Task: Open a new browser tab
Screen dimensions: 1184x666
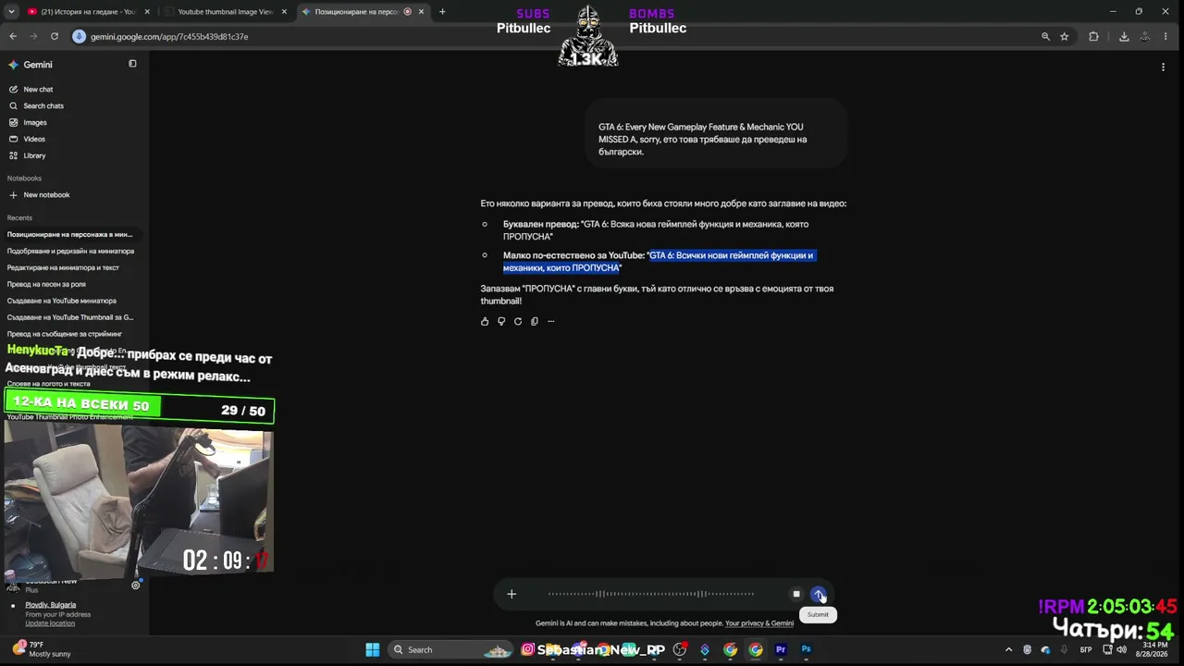Action: (x=442, y=12)
